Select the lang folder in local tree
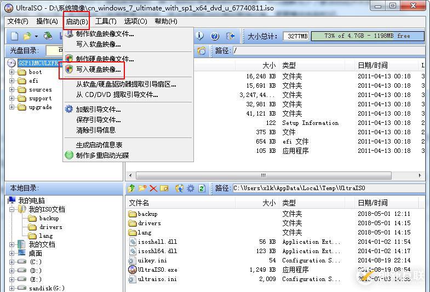 tap(46, 236)
